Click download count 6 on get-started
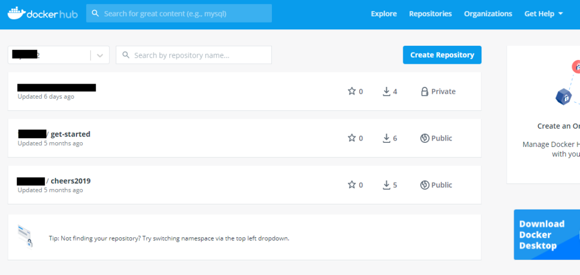Screen dimensions: 580x275 click(395, 138)
